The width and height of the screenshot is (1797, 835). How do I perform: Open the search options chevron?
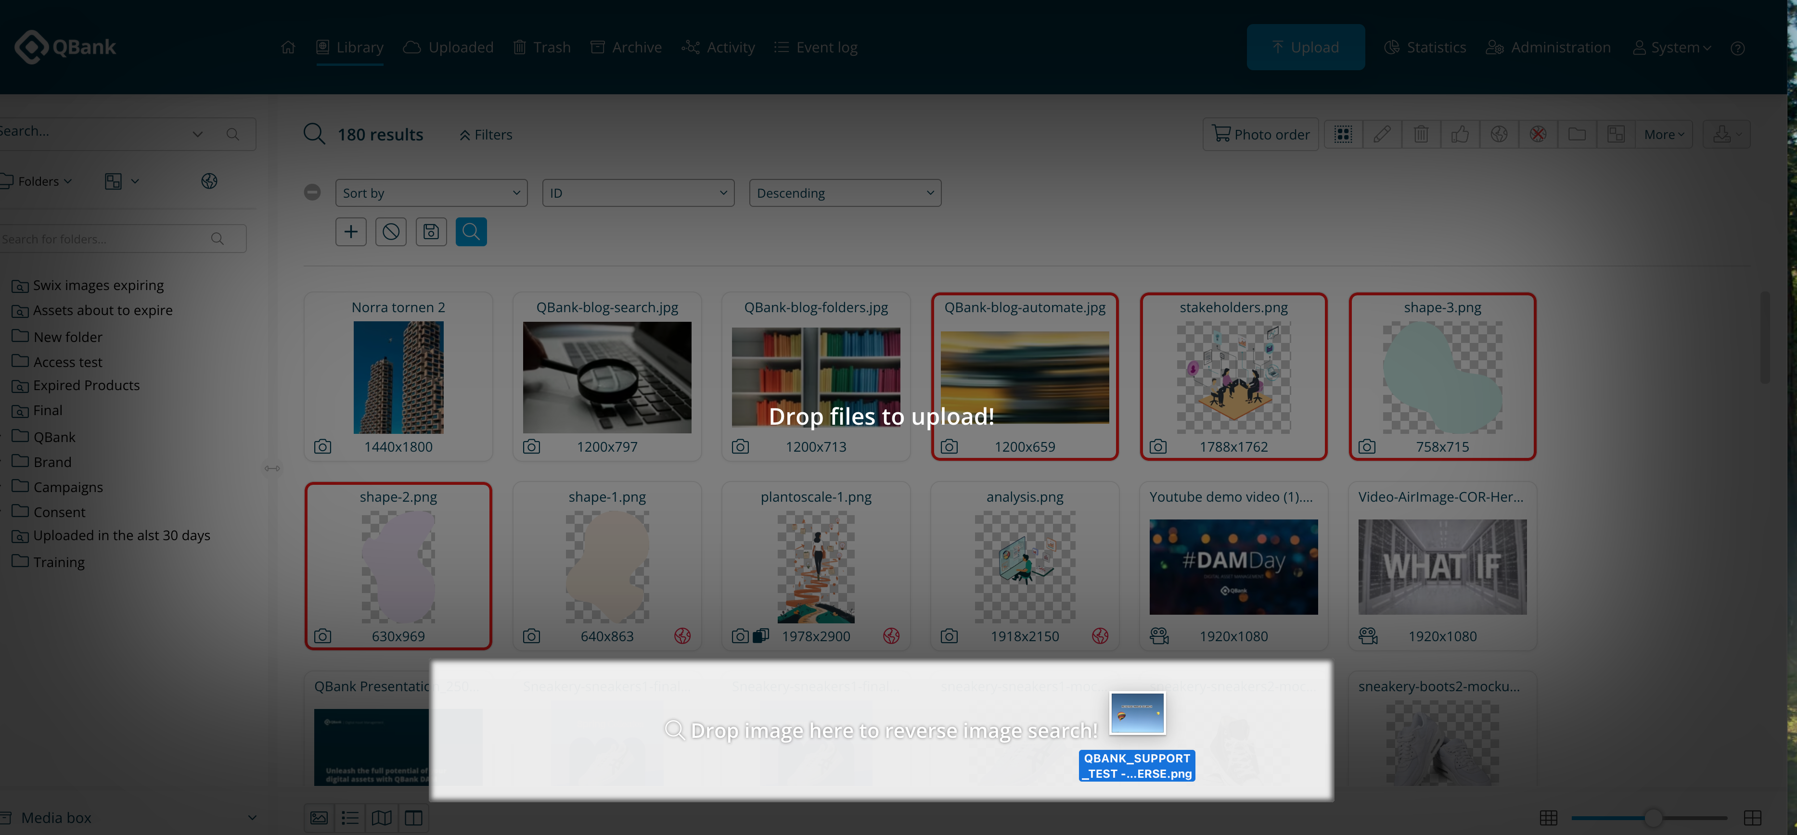198,134
